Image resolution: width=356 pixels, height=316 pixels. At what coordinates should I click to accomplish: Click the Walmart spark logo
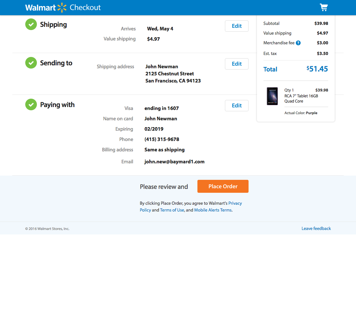62,7
